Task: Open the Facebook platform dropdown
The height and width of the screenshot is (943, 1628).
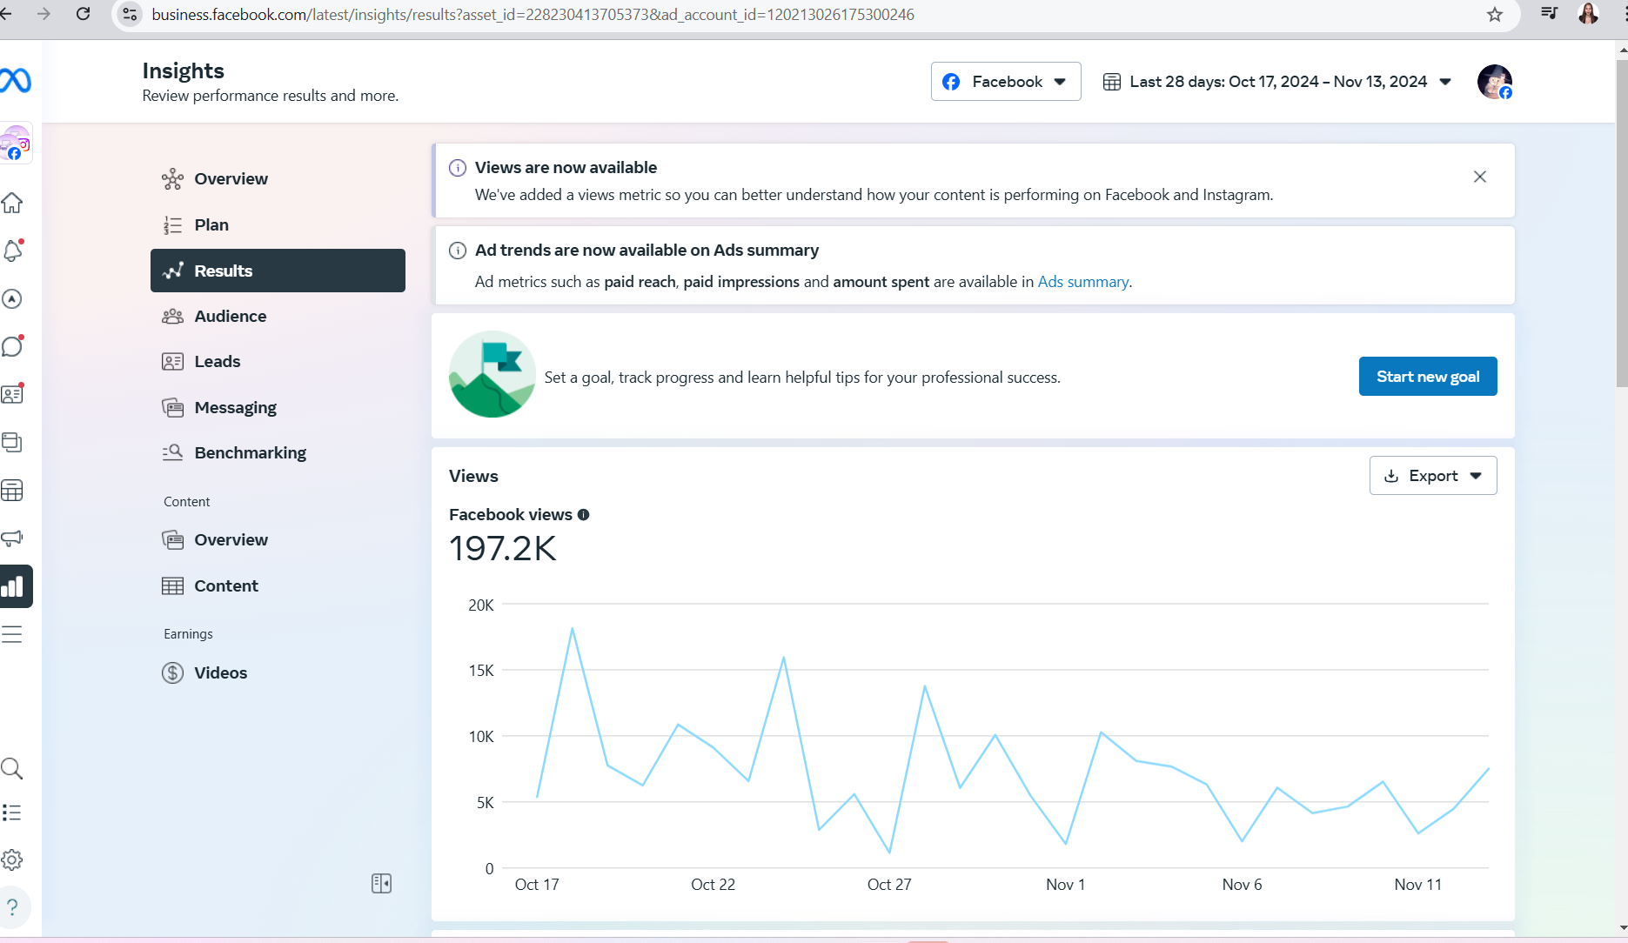Action: [x=1006, y=82]
